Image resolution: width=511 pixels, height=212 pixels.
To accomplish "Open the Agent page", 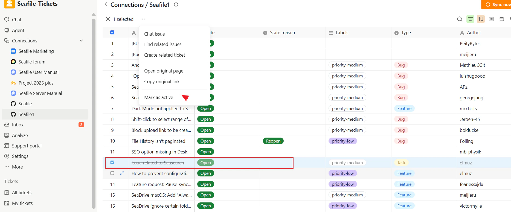I will tap(18, 30).
